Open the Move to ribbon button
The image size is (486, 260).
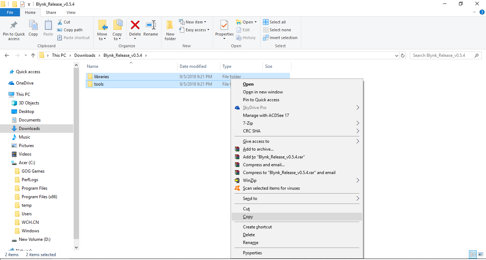point(102,30)
